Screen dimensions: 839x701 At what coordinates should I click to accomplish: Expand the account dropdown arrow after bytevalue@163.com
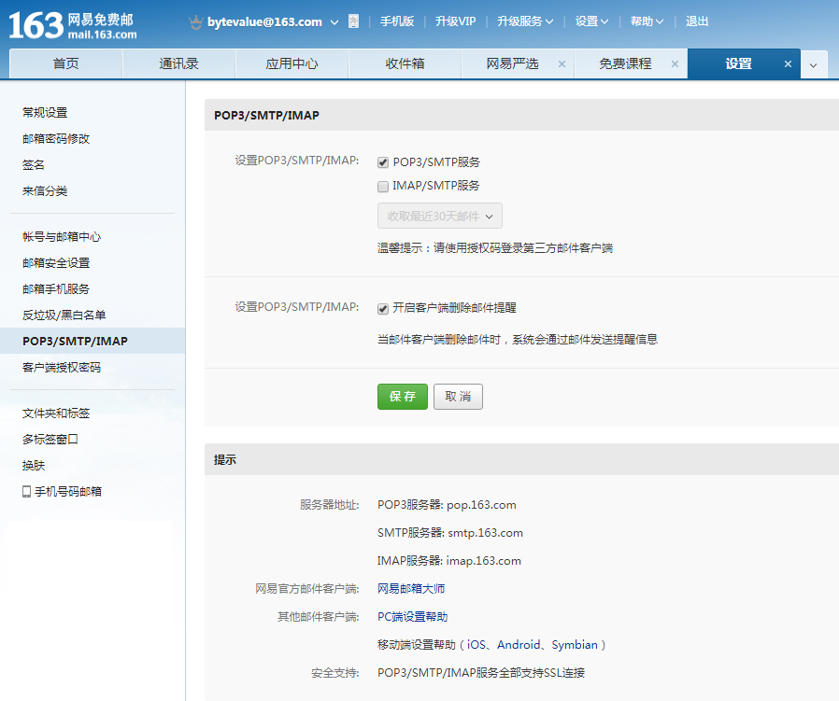coord(334,21)
